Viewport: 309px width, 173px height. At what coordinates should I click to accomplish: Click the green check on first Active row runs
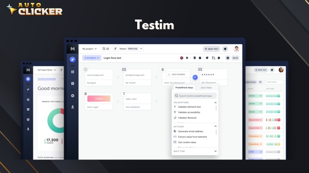279,96
